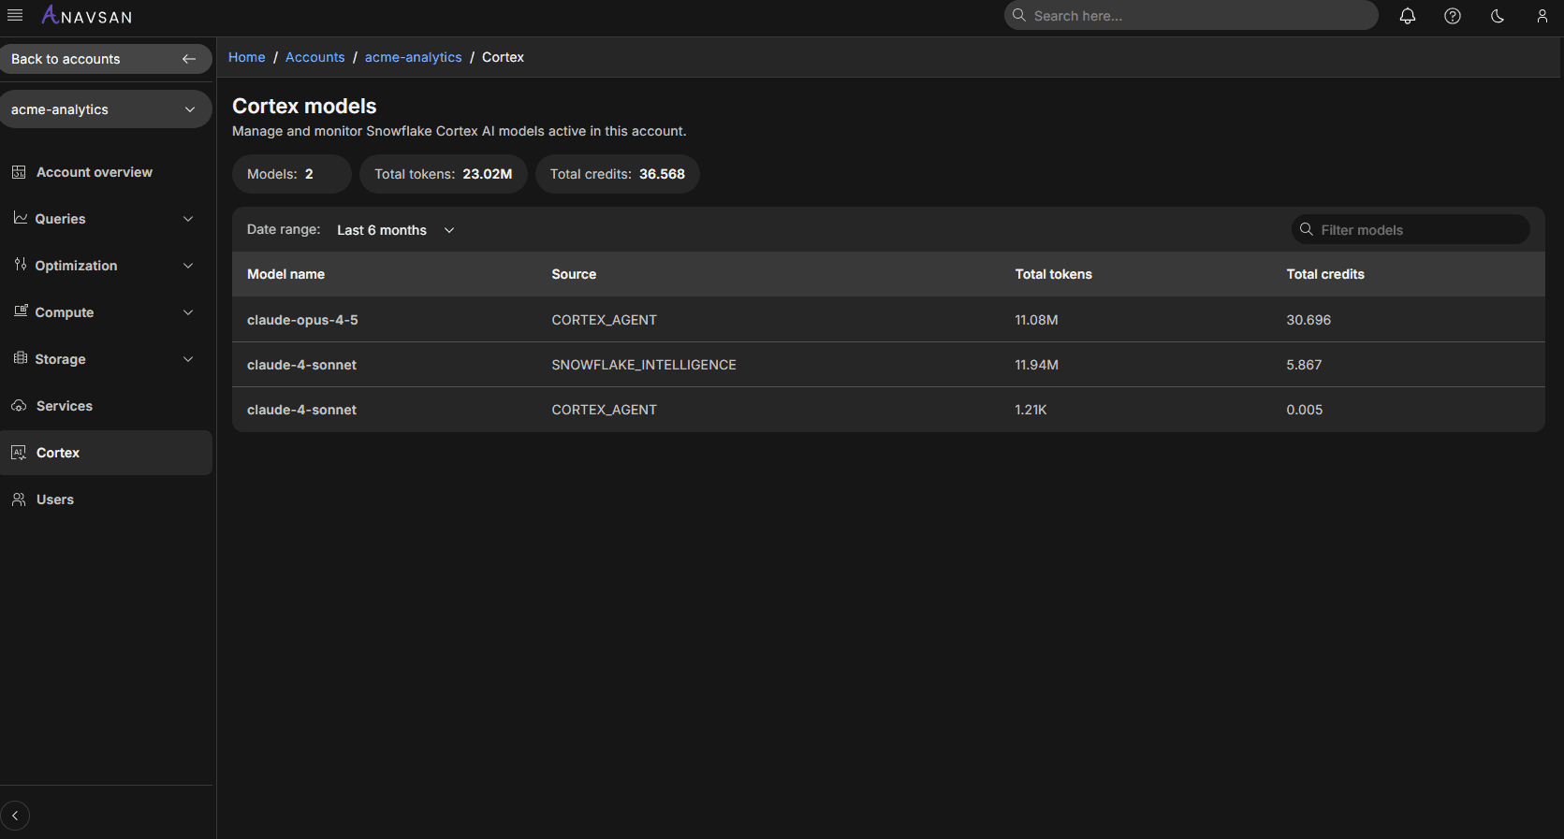Click the Cortex AI icon

pos(19,453)
